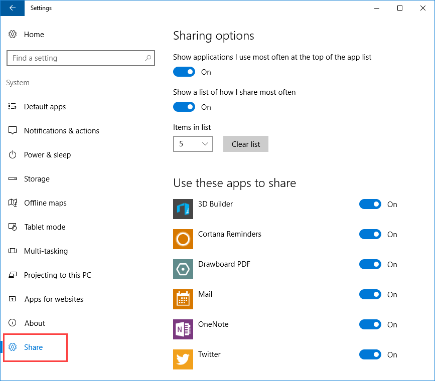
Task: Open Default apps settings via its list icon
Action: click(13, 106)
